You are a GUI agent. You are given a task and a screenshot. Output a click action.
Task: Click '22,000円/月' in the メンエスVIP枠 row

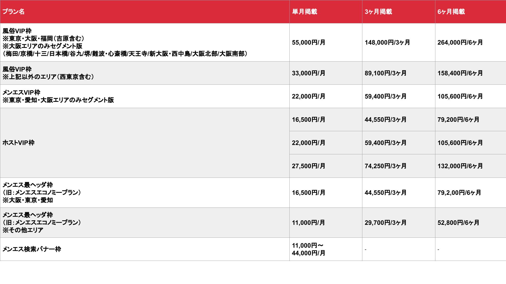click(326, 96)
